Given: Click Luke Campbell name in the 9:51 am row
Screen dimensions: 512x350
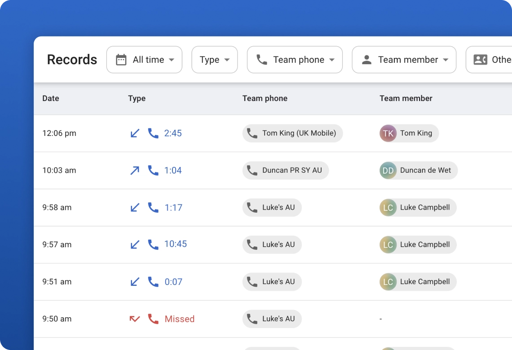Looking at the screenshot, I should pyautogui.click(x=425, y=282).
